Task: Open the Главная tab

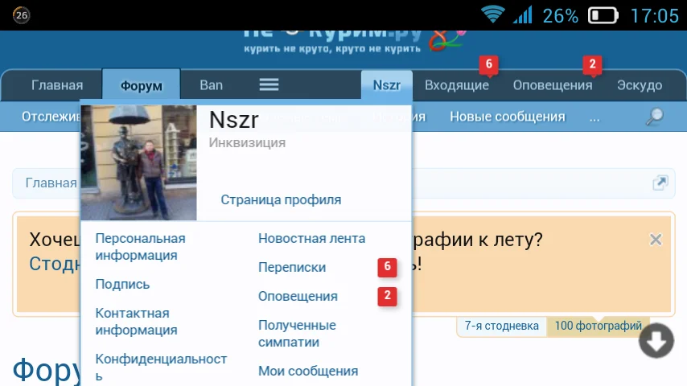Action: [x=57, y=85]
